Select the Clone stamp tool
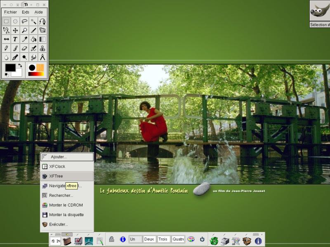The width and height of the screenshot is (330, 247). point(42,48)
